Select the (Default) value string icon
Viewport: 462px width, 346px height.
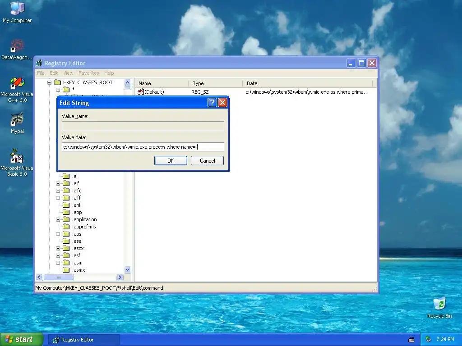[141, 91]
